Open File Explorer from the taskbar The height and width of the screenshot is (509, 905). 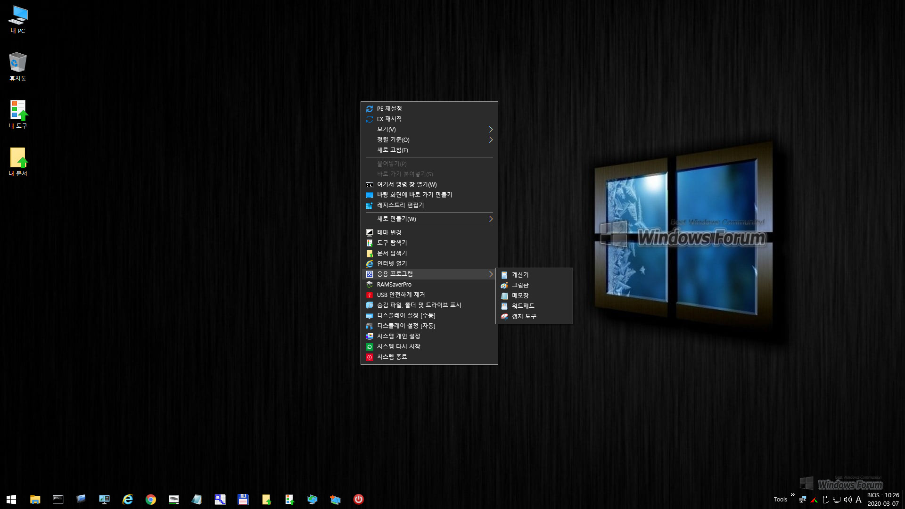(35, 499)
